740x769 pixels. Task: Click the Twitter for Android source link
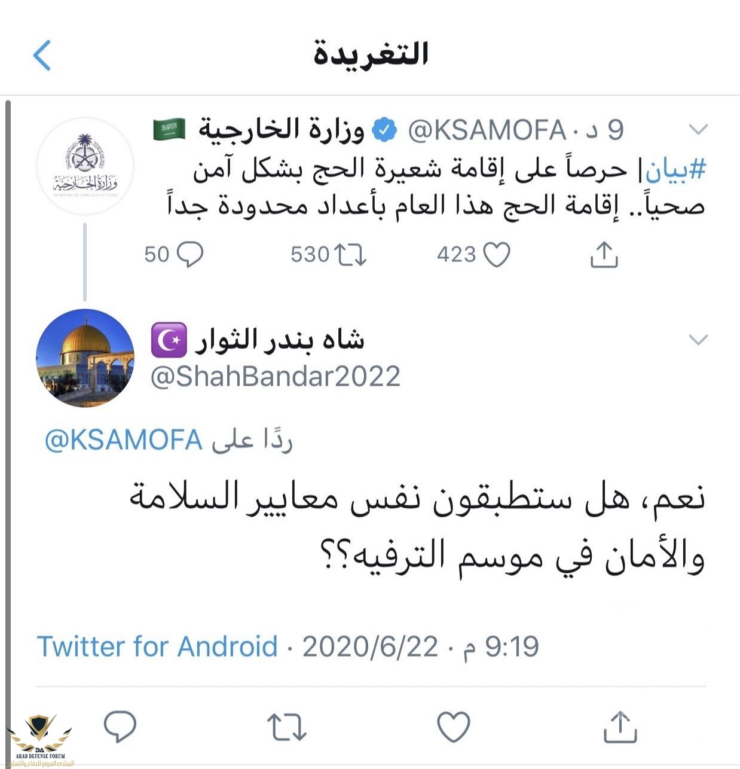coord(158,646)
